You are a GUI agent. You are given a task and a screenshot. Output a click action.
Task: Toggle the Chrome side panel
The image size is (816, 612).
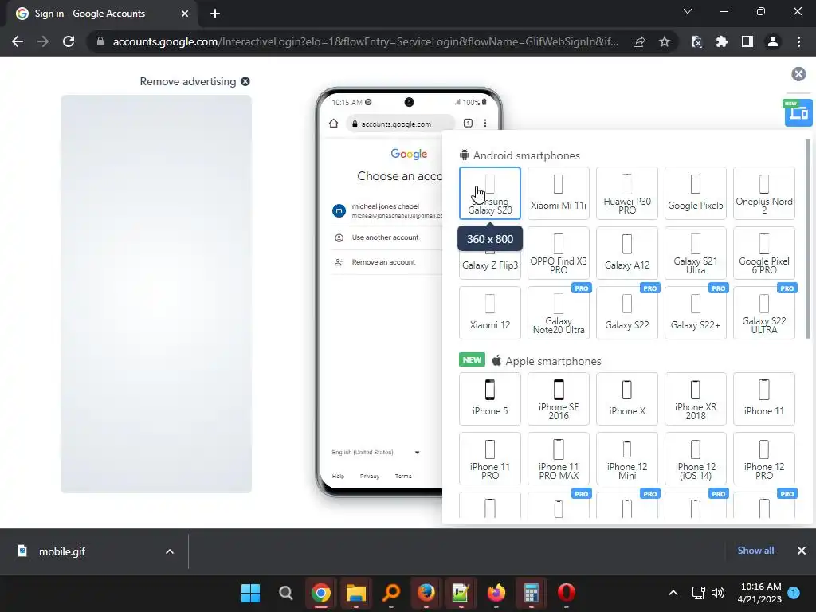tap(747, 41)
